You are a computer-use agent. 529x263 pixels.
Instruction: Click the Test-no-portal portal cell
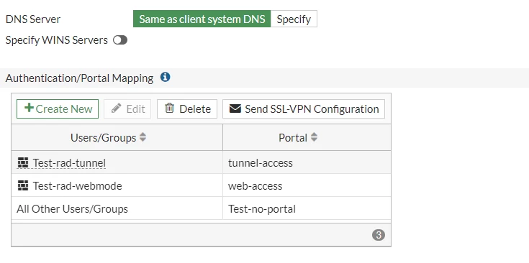(307, 208)
